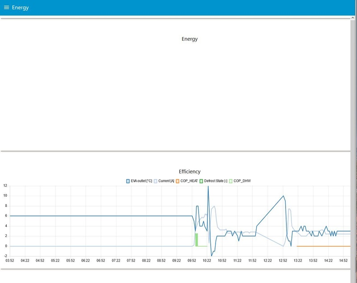Click the Energy panel heading text

(190, 39)
